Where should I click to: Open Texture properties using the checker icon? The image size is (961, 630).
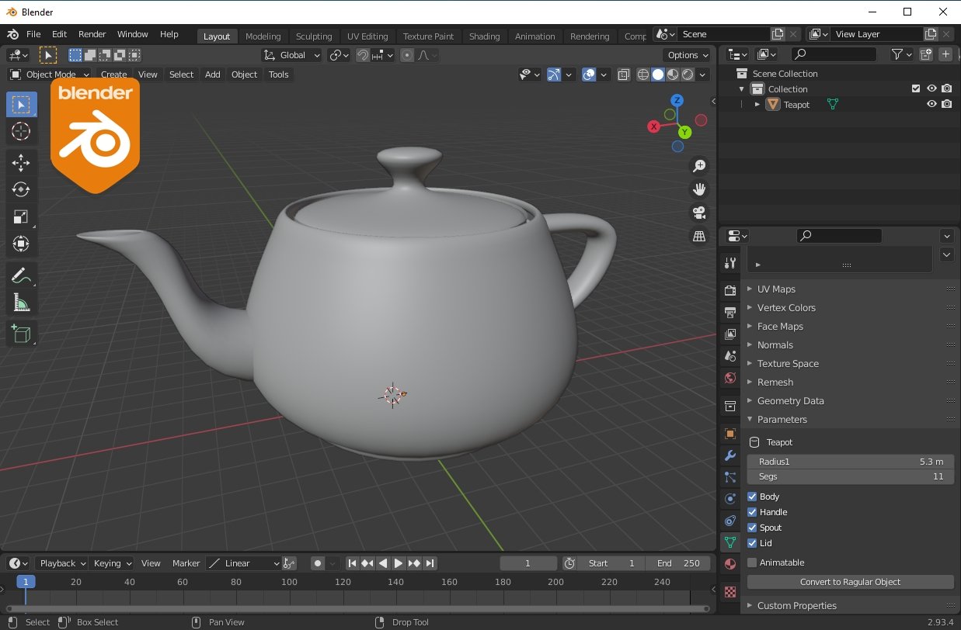(x=729, y=591)
